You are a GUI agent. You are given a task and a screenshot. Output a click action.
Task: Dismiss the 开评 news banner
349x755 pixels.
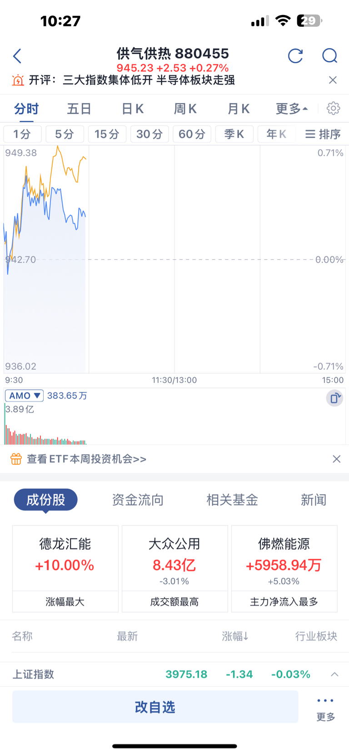click(333, 80)
